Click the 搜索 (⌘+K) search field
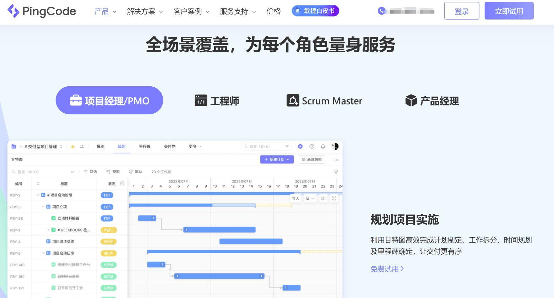This screenshot has width=554, height=298. (x=266, y=146)
